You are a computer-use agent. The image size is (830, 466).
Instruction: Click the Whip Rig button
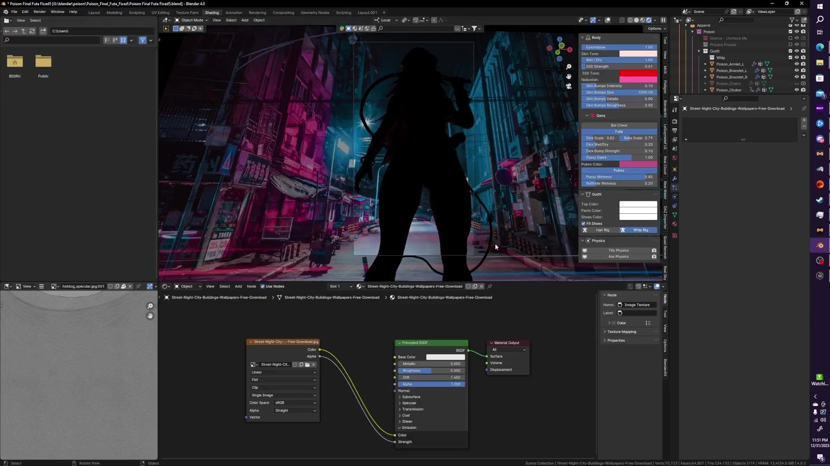coord(640,230)
